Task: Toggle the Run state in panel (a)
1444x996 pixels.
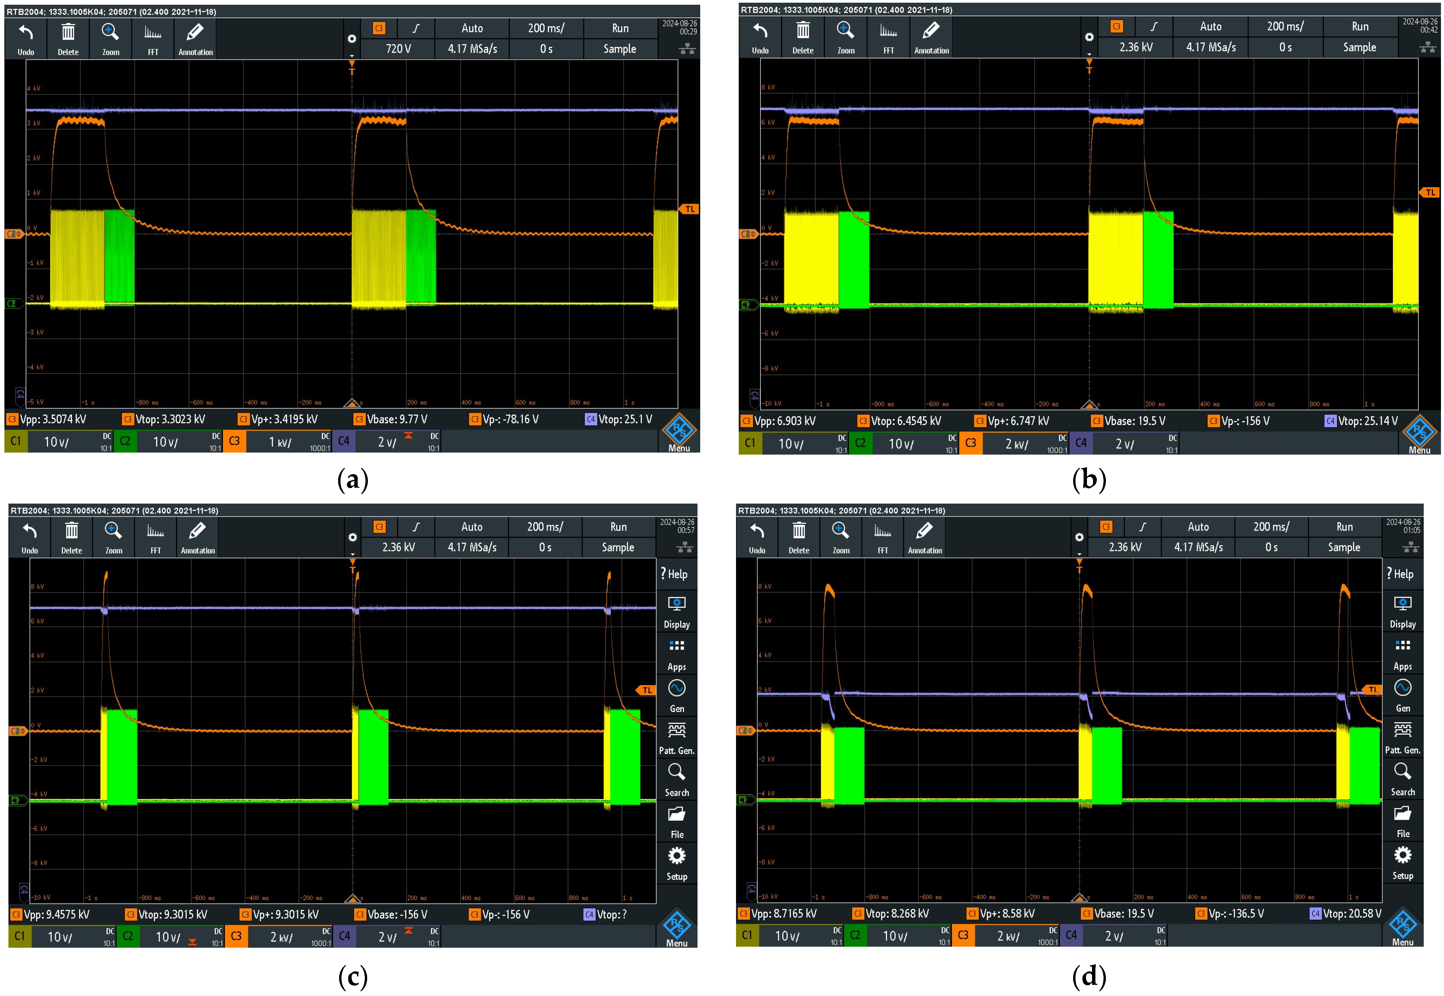Action: [x=620, y=28]
